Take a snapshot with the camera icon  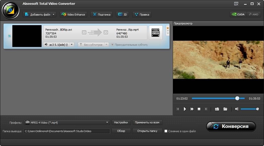(217, 109)
